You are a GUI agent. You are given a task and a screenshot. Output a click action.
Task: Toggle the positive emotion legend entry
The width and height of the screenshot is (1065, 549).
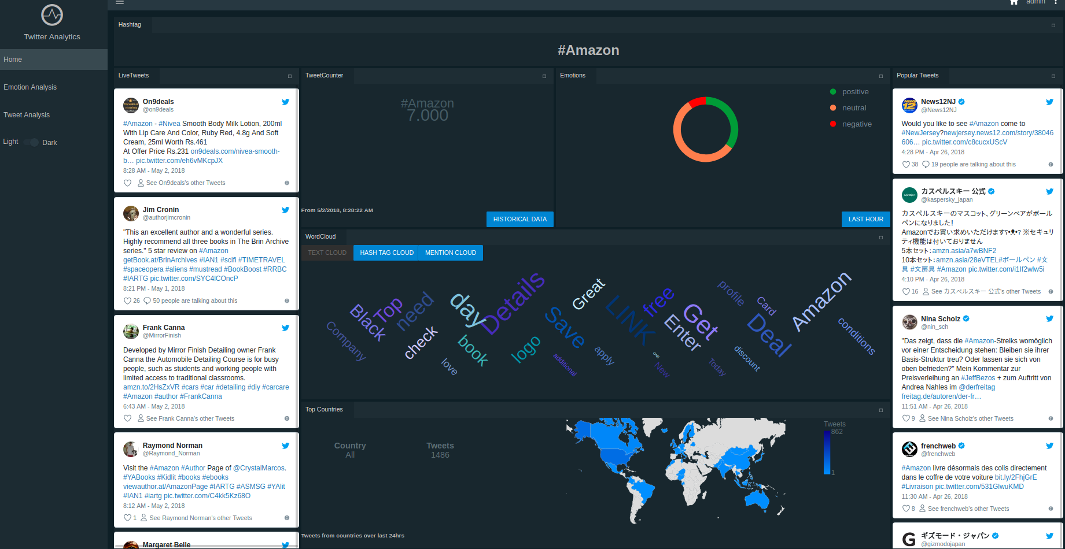pyautogui.click(x=849, y=92)
